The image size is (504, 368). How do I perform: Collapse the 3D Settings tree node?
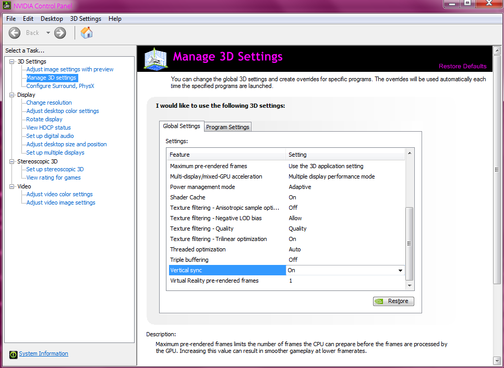[x=12, y=61]
